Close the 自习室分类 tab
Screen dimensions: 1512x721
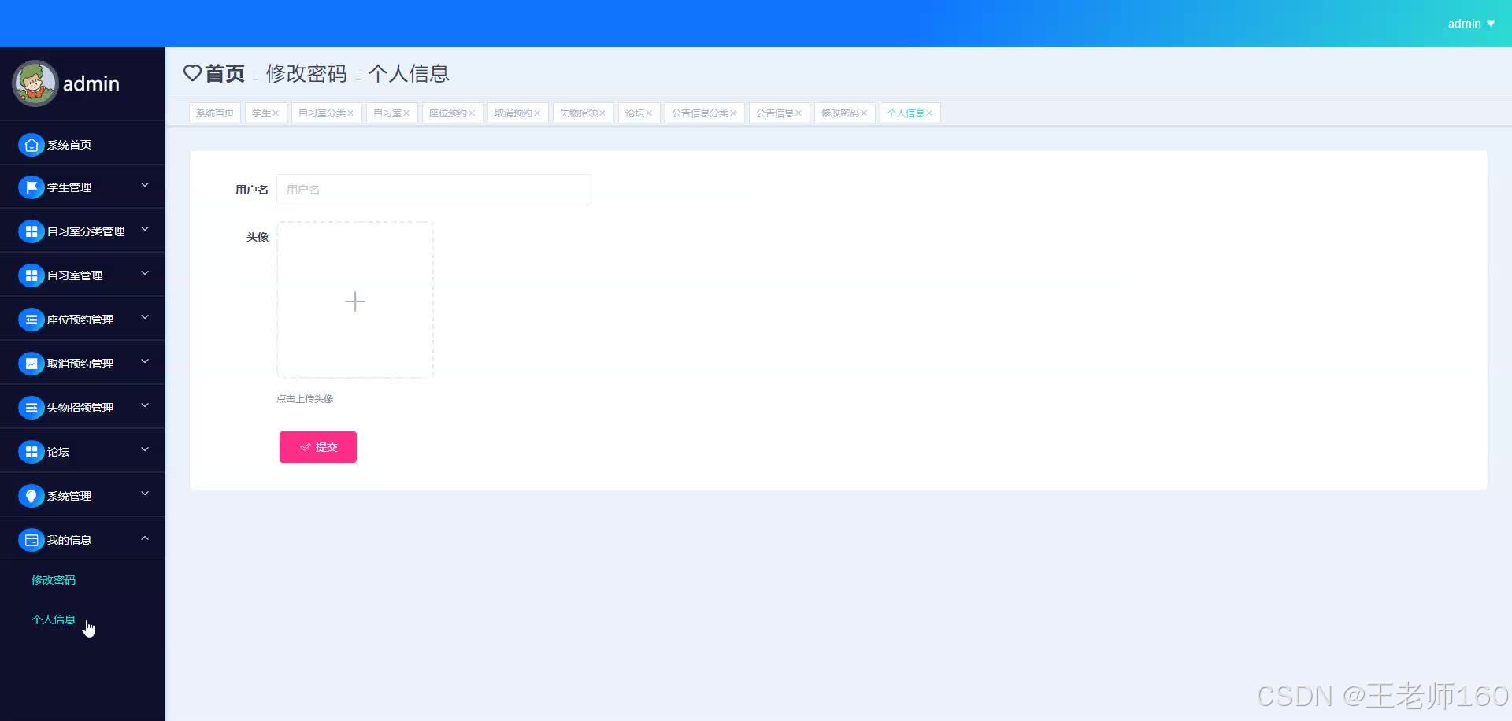350,113
